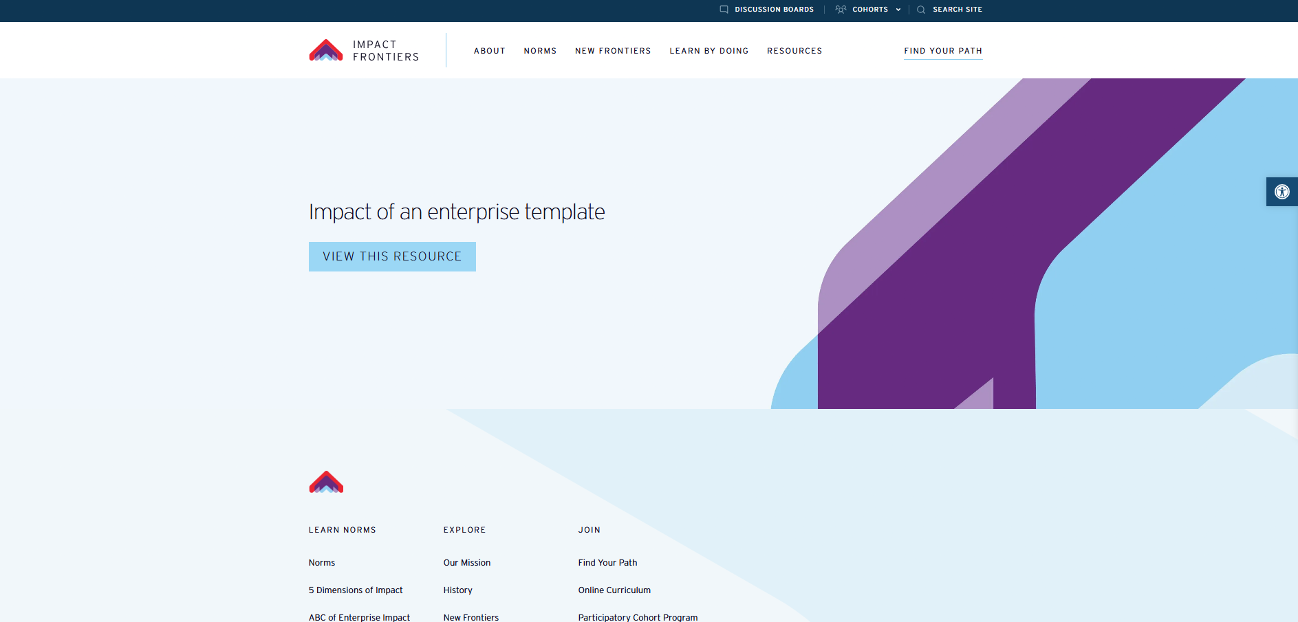Click the discussion boards speech bubble icon

[x=724, y=10]
